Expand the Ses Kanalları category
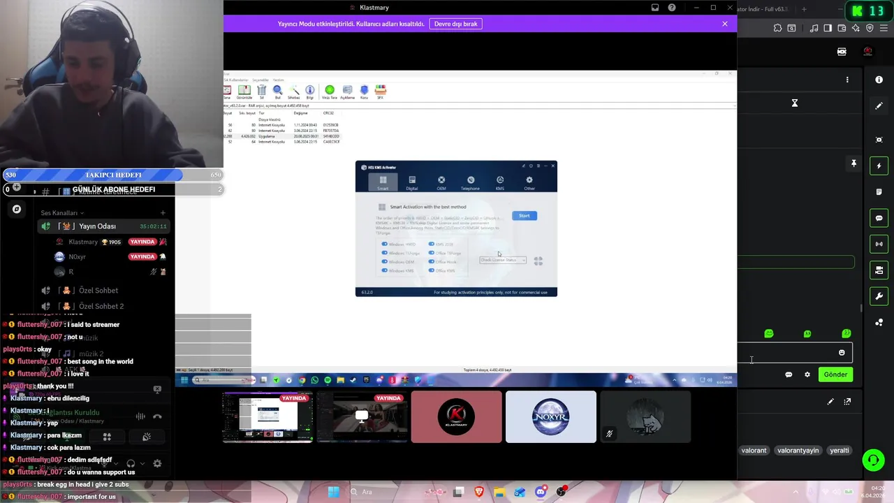The height and width of the screenshot is (503, 894). click(x=61, y=213)
